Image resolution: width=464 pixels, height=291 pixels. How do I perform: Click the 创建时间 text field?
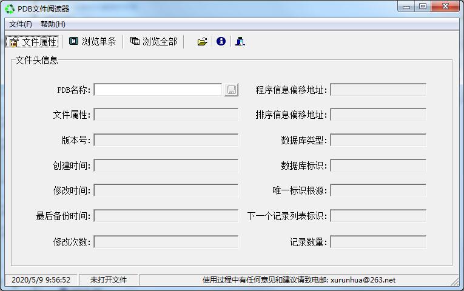(166, 166)
